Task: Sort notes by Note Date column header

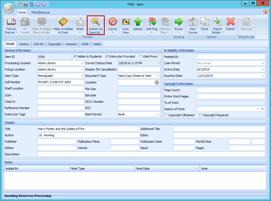Action: [x=167, y=169]
